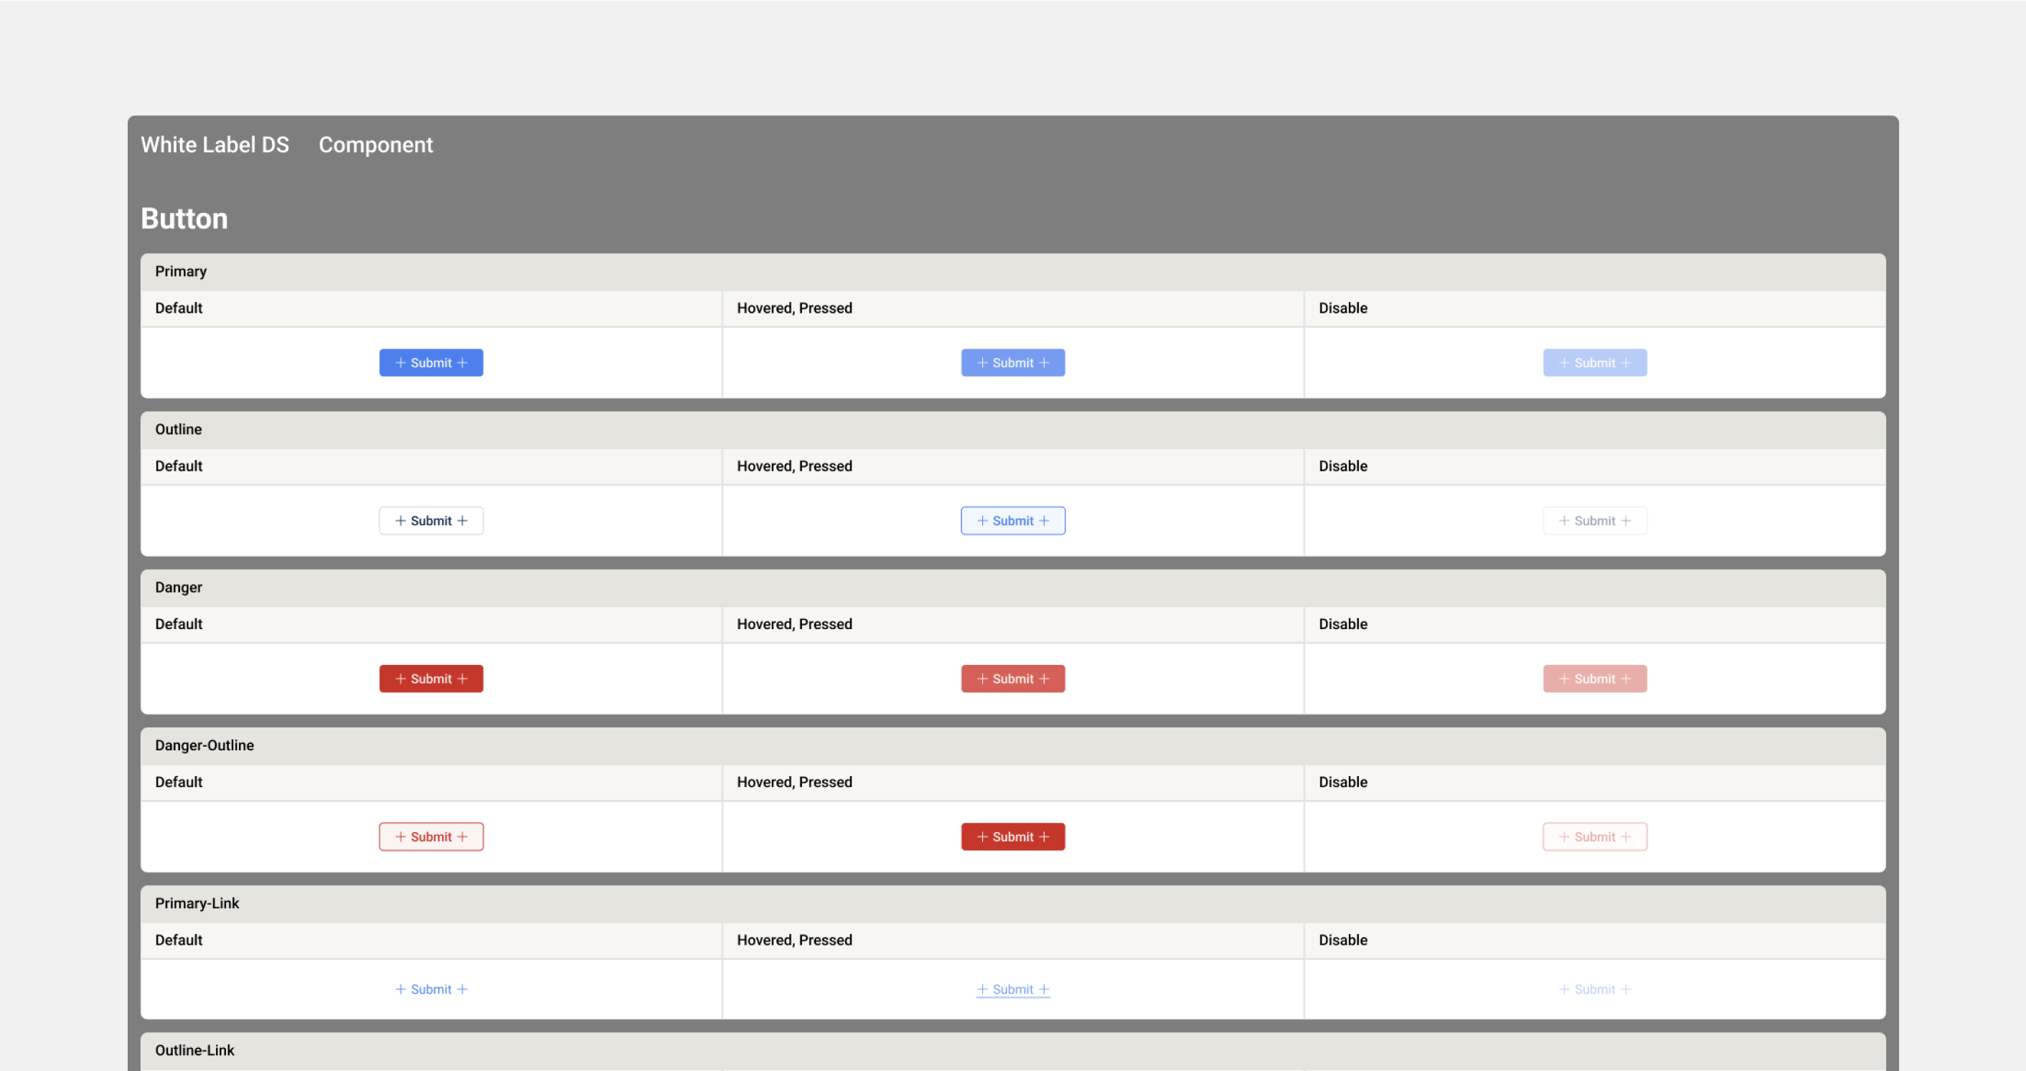Click the Primary-Link section title
2026x1071 pixels.
tap(197, 904)
